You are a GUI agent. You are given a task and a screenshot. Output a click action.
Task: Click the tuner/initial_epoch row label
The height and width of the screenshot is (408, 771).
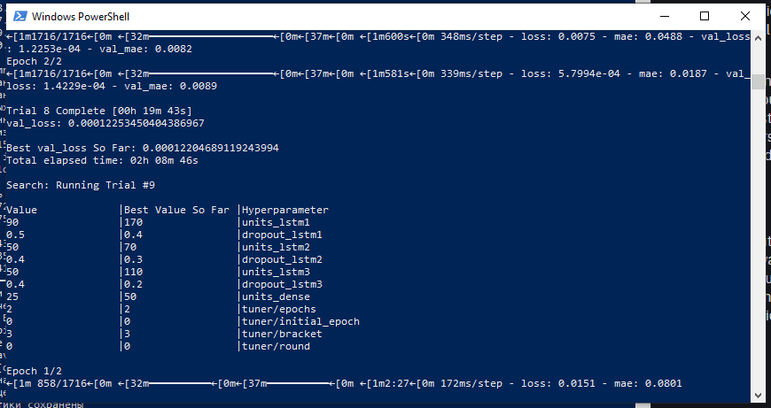pyautogui.click(x=300, y=321)
